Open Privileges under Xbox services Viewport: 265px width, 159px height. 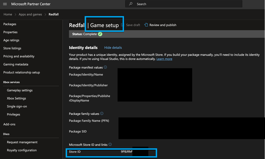14,114
